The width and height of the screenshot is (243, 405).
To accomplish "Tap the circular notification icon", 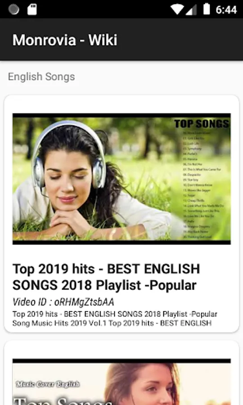I will click(x=13, y=9).
